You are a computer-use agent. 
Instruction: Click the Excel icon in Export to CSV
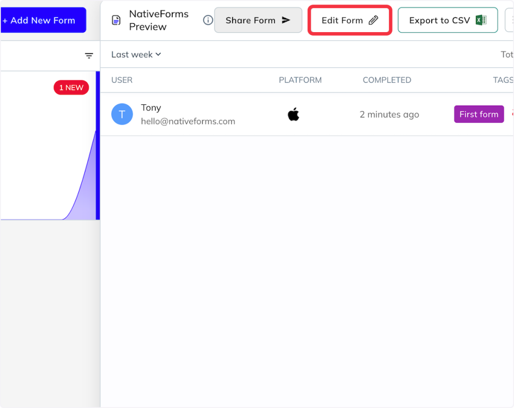(481, 20)
